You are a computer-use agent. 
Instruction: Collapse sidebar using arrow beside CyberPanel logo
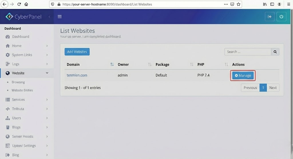49,17
